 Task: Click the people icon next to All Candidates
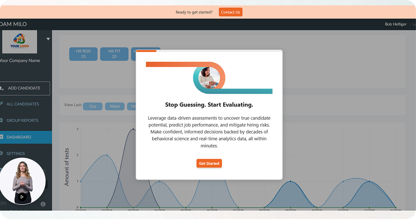[x=1, y=104]
